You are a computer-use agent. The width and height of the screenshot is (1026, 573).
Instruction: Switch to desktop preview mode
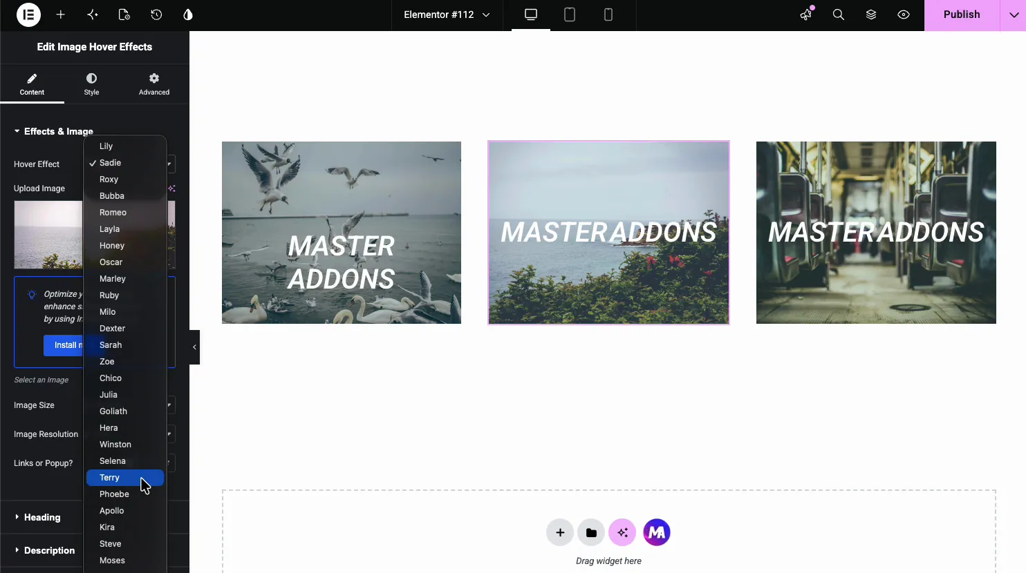tap(531, 14)
